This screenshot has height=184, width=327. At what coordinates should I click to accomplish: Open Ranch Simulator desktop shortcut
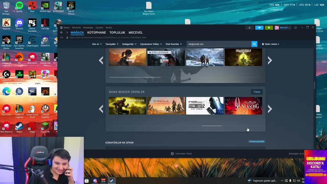click(32, 26)
